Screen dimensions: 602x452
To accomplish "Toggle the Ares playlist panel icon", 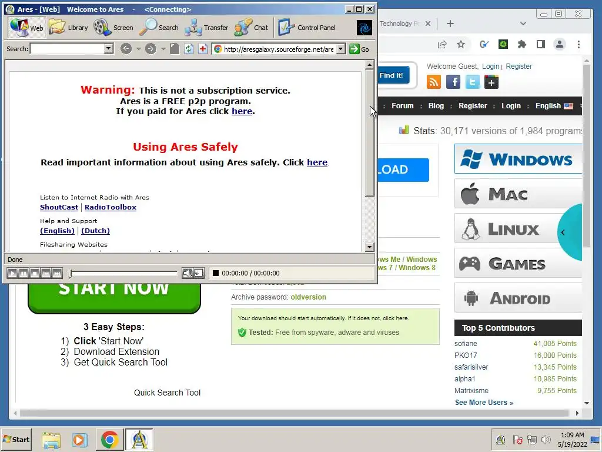I will pos(199,273).
